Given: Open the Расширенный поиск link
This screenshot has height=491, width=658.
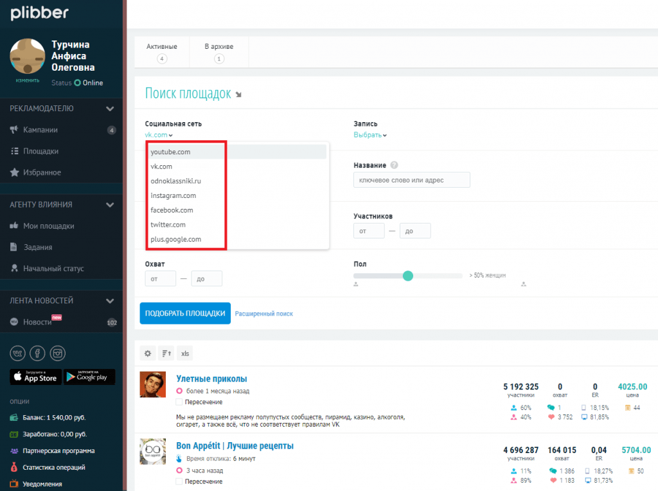Looking at the screenshot, I should tap(263, 314).
